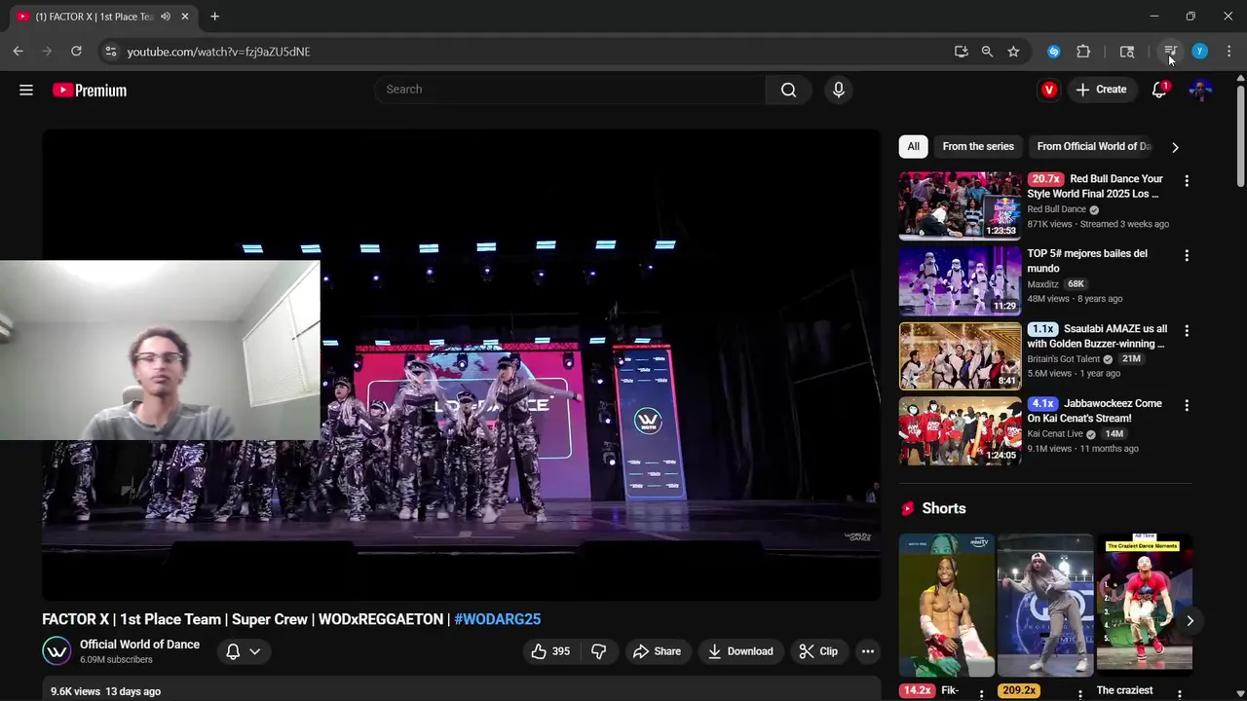Show next Shorts with right arrow

pos(1190,620)
